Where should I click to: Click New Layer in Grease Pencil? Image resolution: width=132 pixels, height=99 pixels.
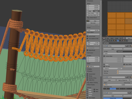(93, 23)
